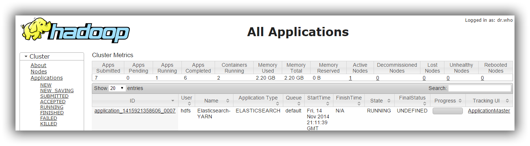Open the Applications link in sidebar
530x146 pixels.
(46, 78)
